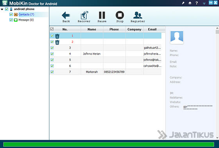219x148 pixels.
Task: Click the No. column header
Action: 65,29
